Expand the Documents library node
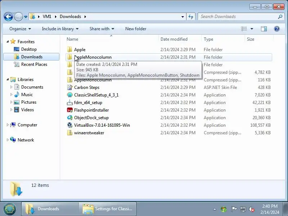288x216 pixels. [11, 87]
